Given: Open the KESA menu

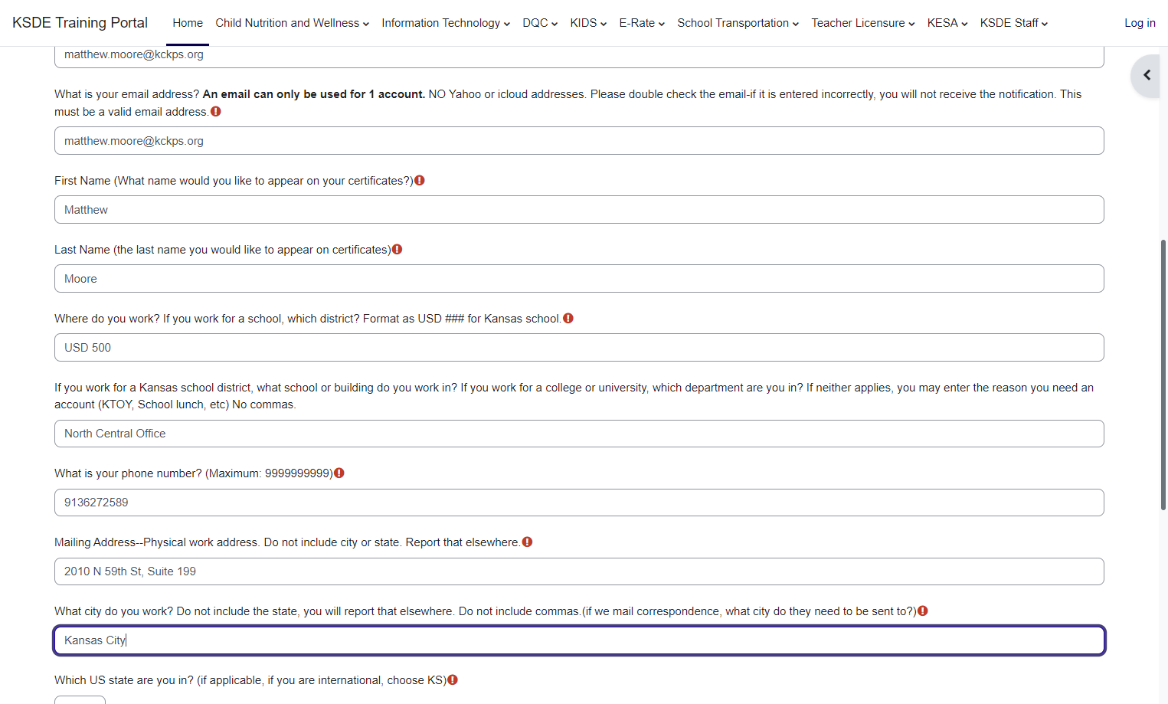Looking at the screenshot, I should coord(947,23).
